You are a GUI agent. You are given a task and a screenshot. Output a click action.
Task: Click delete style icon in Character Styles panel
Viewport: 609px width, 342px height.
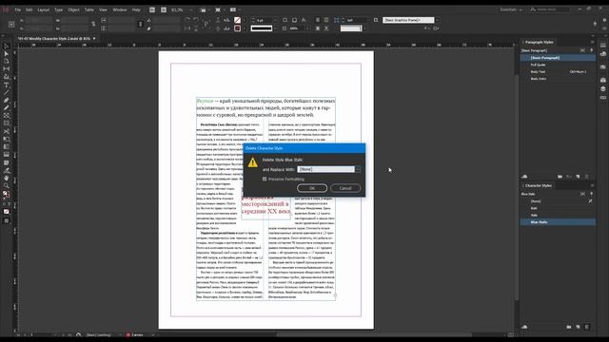pyautogui.click(x=587, y=327)
